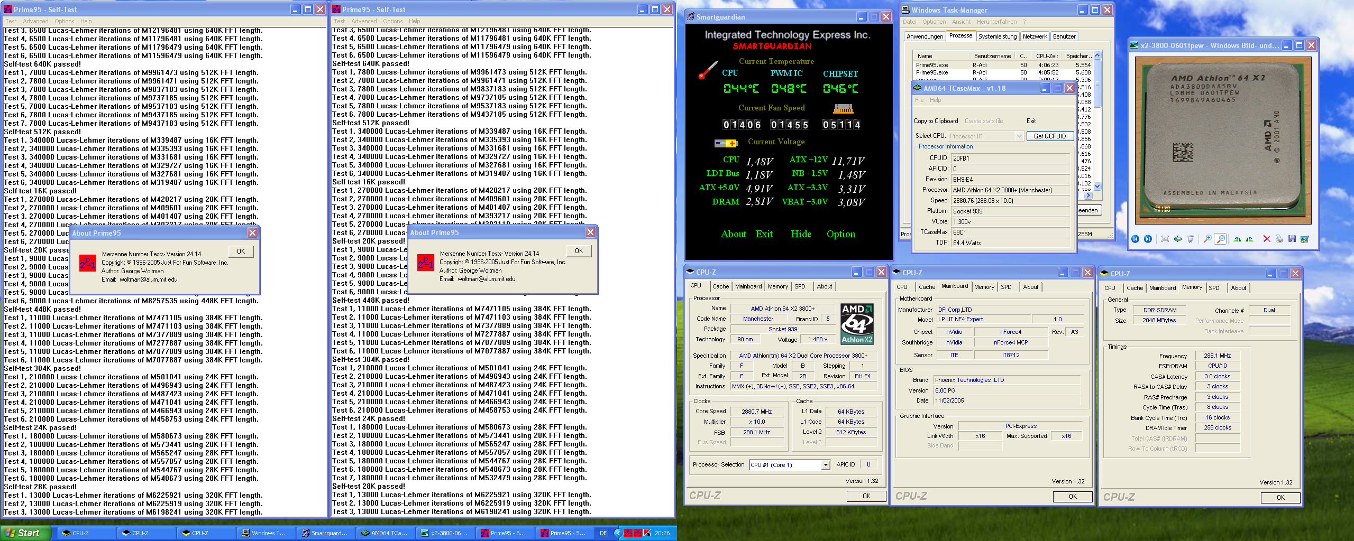Click Actual Size icon in picture viewer
Viewport: 1354px width, 541px height.
(x=1178, y=239)
